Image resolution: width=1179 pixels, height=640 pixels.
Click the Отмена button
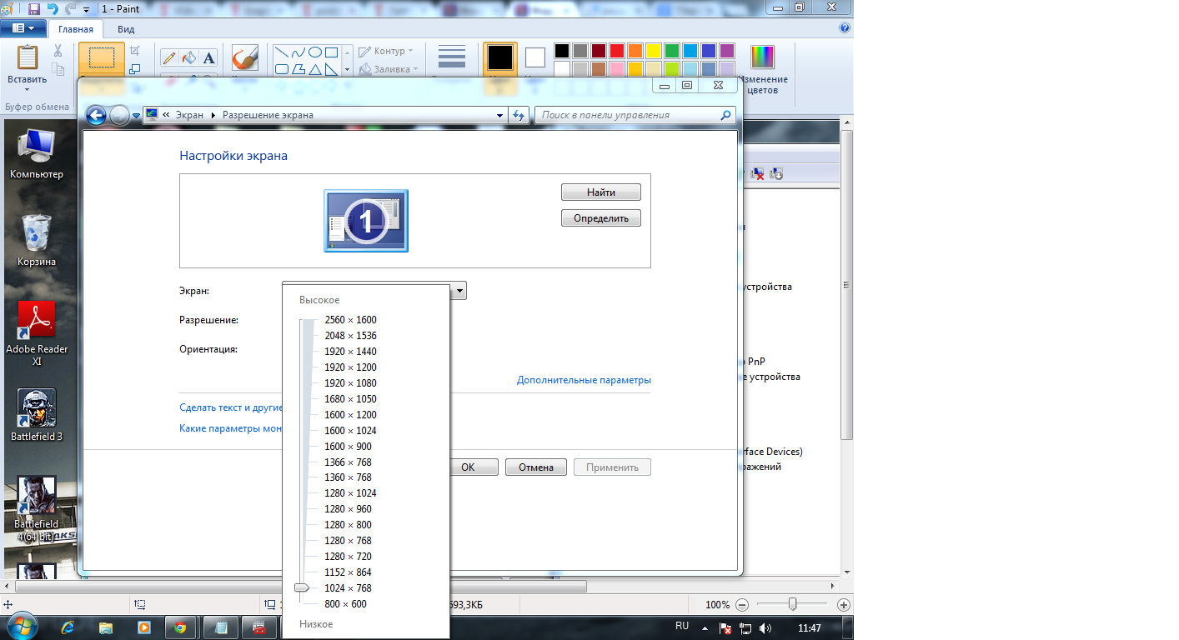(x=536, y=467)
